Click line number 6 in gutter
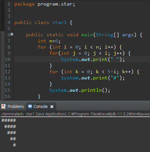This screenshot has height=152, width=150. click(x=9, y=35)
